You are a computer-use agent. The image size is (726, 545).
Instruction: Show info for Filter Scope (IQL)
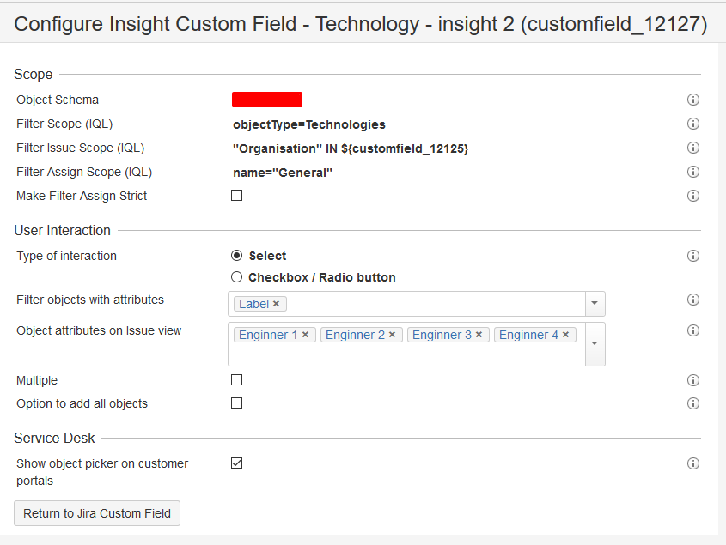point(692,124)
